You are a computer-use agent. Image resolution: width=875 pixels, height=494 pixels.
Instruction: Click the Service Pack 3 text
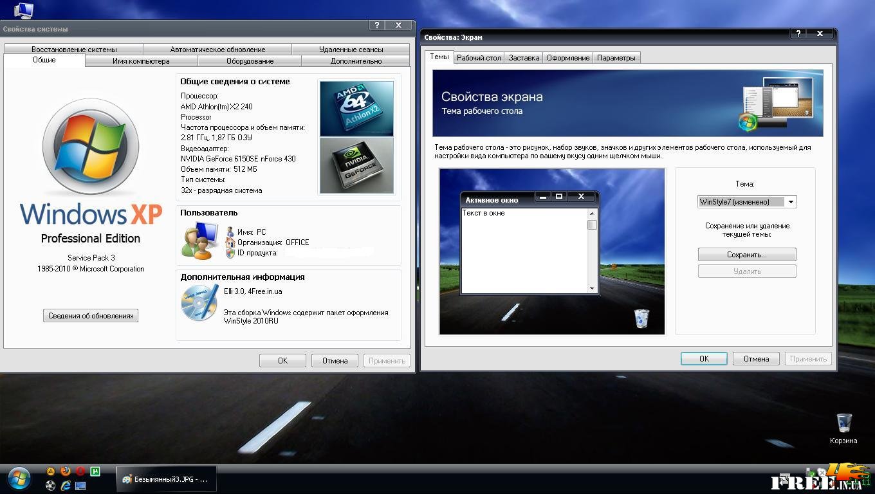[x=91, y=258]
